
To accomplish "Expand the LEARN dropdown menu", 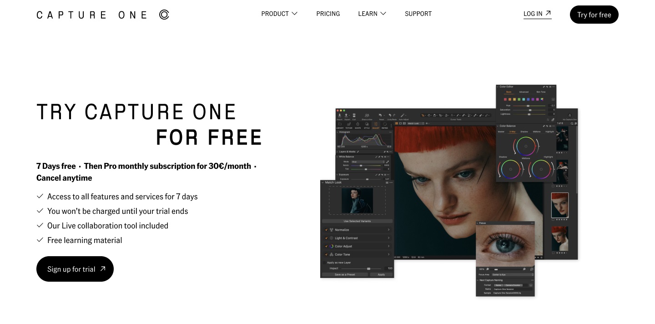I will coord(372,14).
